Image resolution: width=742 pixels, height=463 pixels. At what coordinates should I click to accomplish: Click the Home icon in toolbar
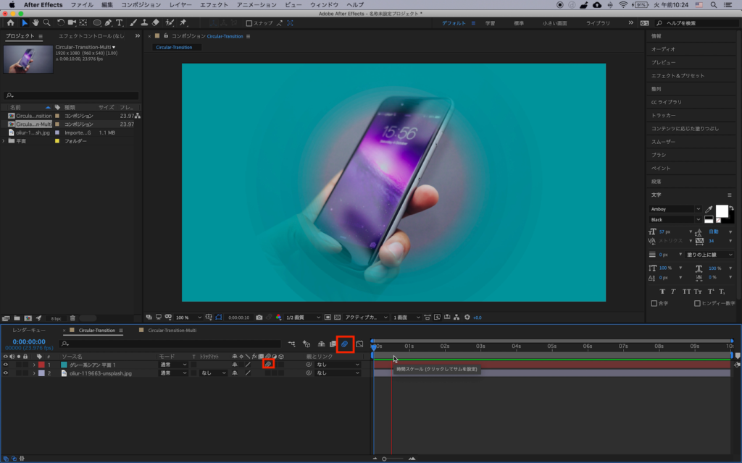click(10, 23)
